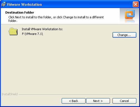140x107 pixels.
Task: Continue the installation with Next >
Action: click(98, 101)
